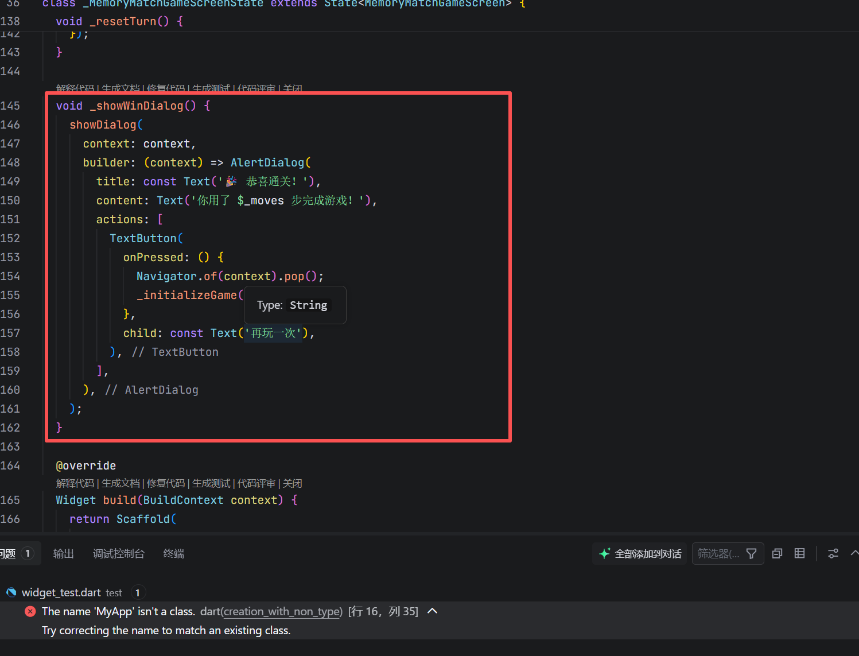Click 解释代码 above Widget build

75,483
